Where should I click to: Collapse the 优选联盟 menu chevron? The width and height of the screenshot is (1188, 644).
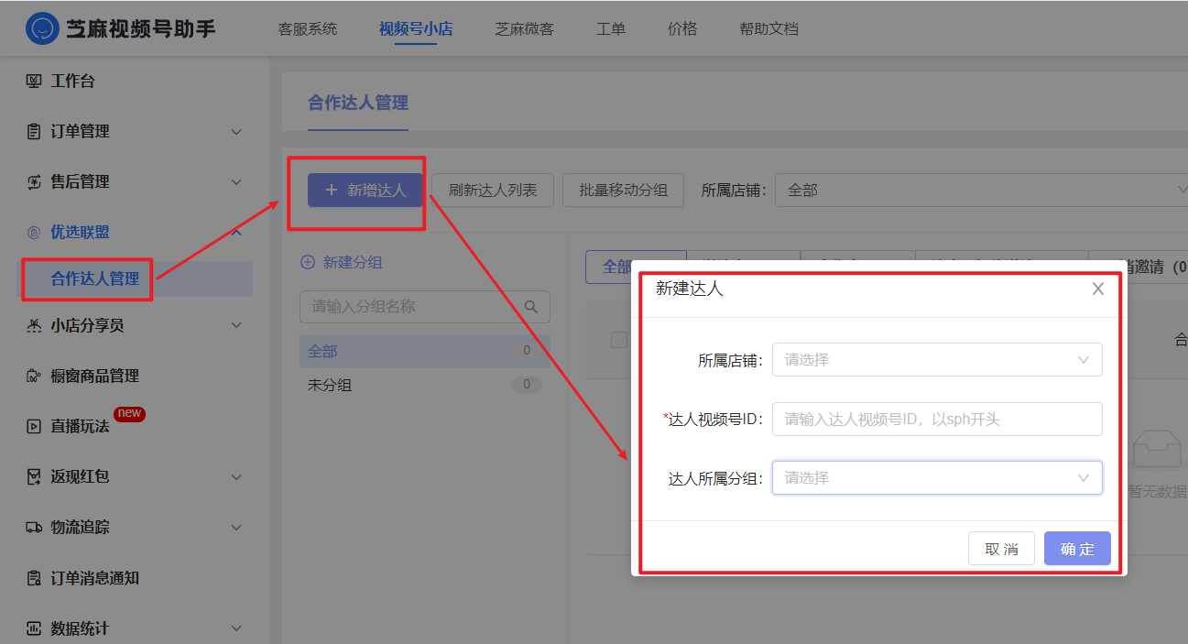pos(236,233)
